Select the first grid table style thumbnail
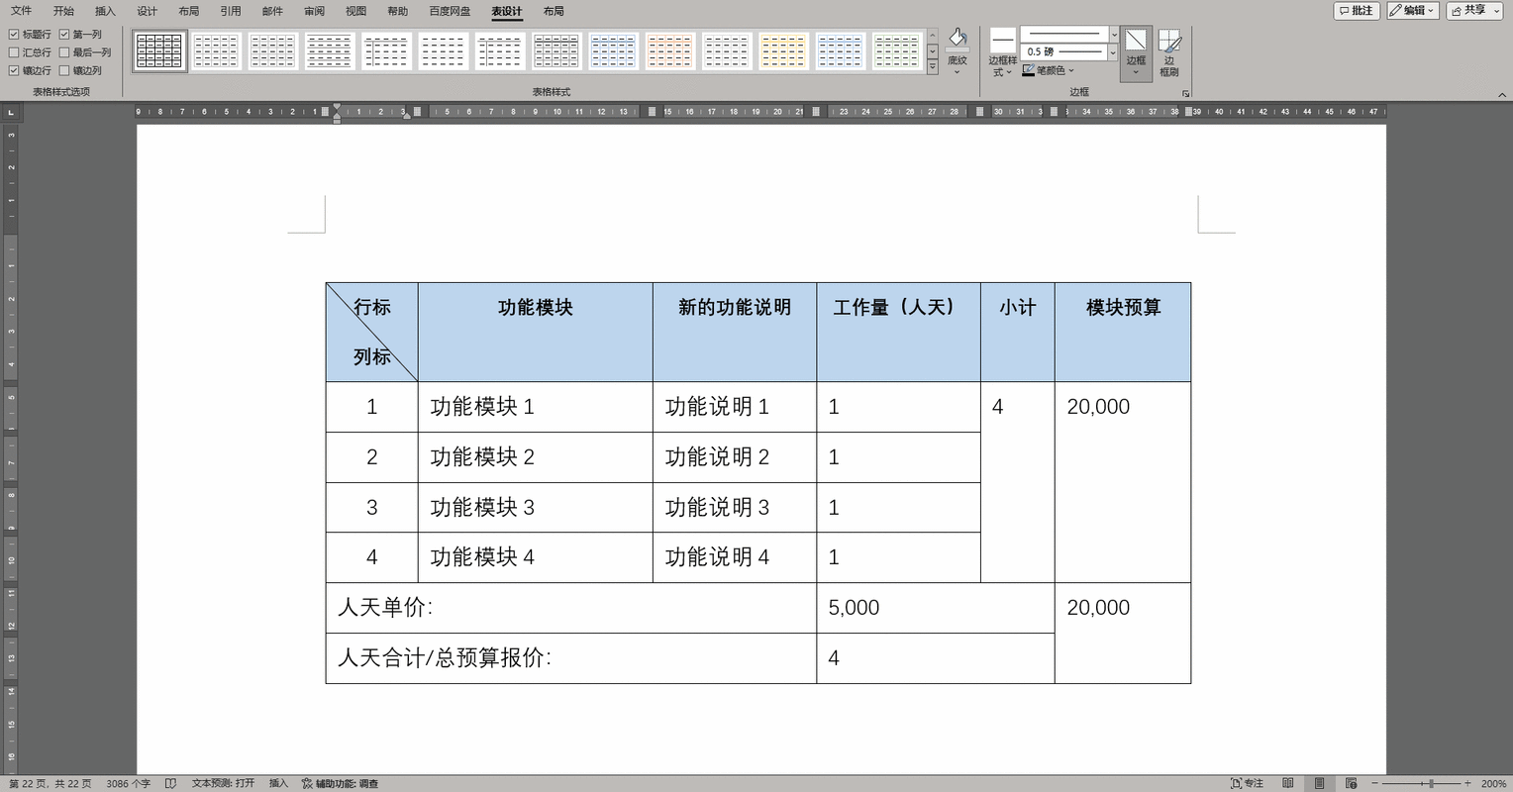 click(x=159, y=50)
